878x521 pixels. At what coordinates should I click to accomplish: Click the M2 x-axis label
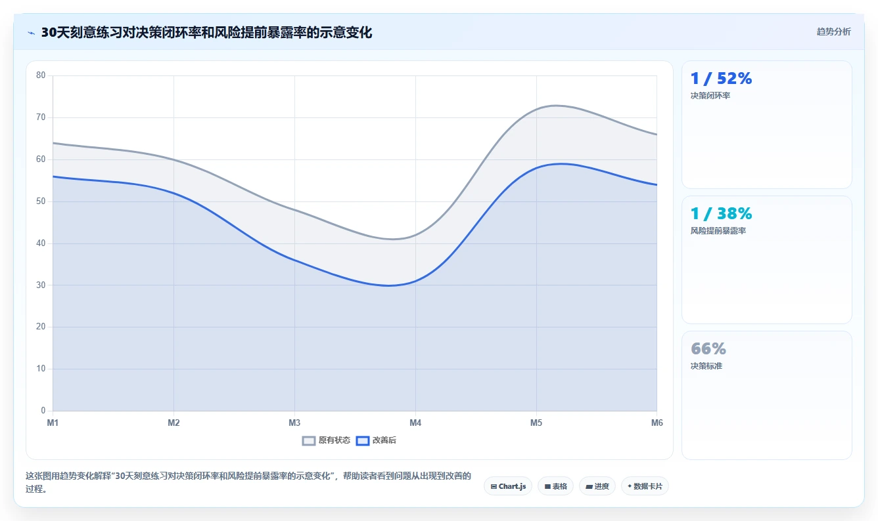click(x=173, y=423)
